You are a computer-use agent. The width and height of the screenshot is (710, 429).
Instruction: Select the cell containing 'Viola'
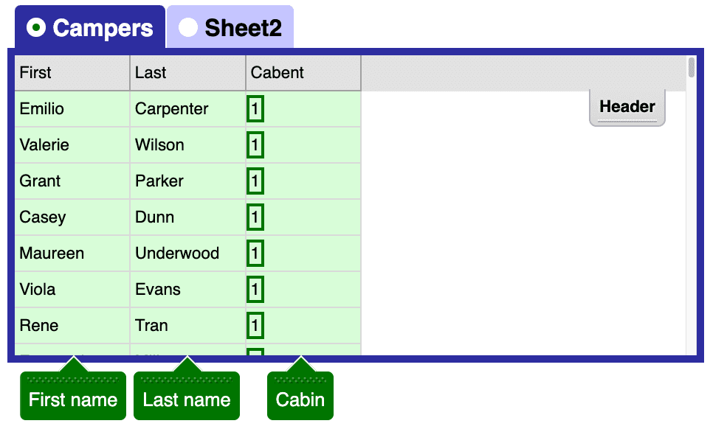71,289
